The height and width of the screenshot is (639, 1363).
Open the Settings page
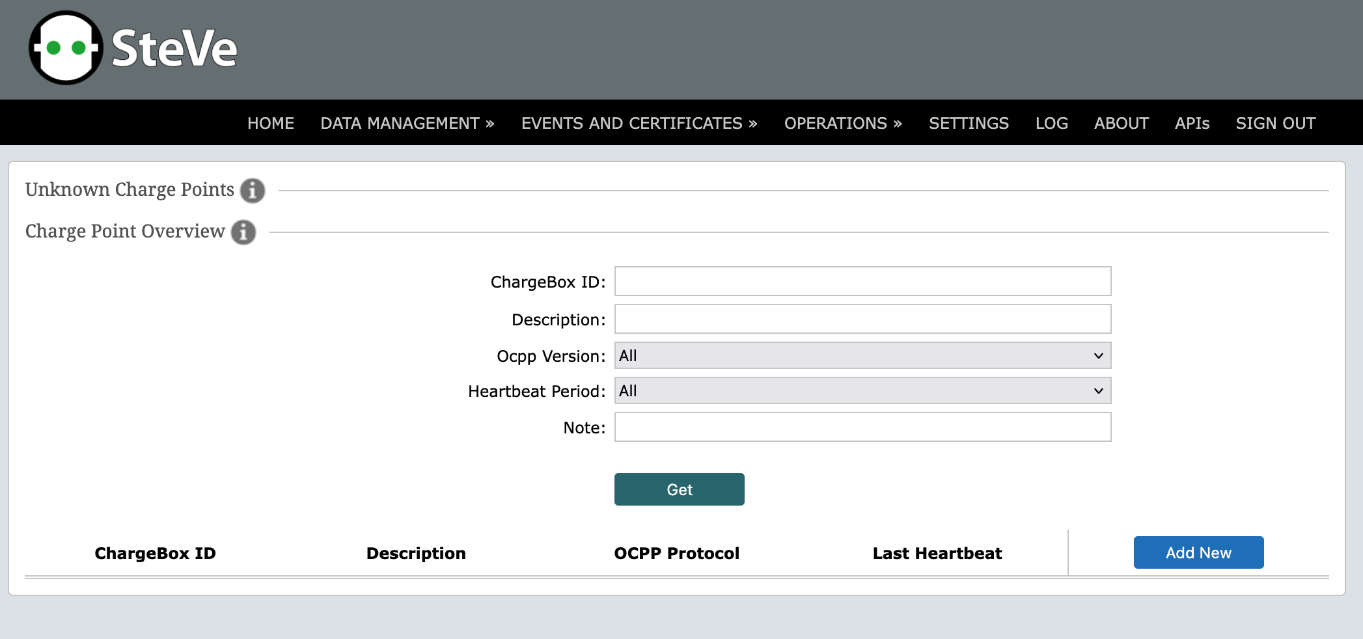tap(969, 123)
